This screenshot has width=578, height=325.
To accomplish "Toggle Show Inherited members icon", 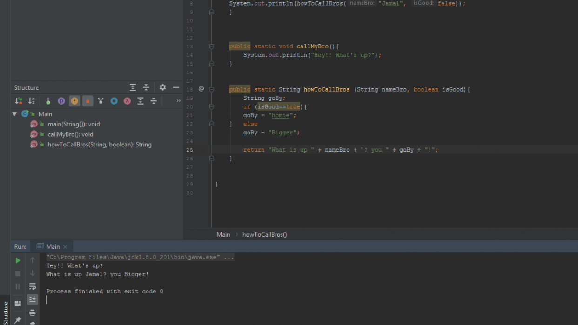I will 48,101.
